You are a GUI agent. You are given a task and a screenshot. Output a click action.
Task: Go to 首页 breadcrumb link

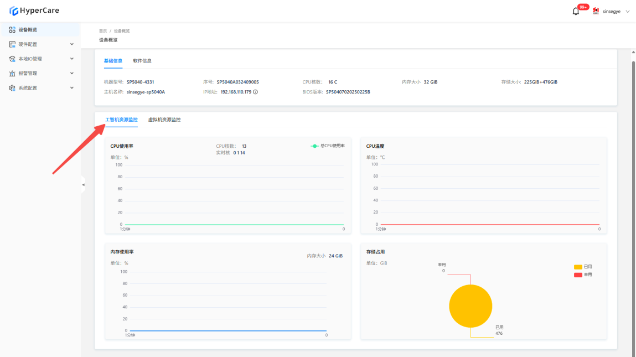point(103,31)
